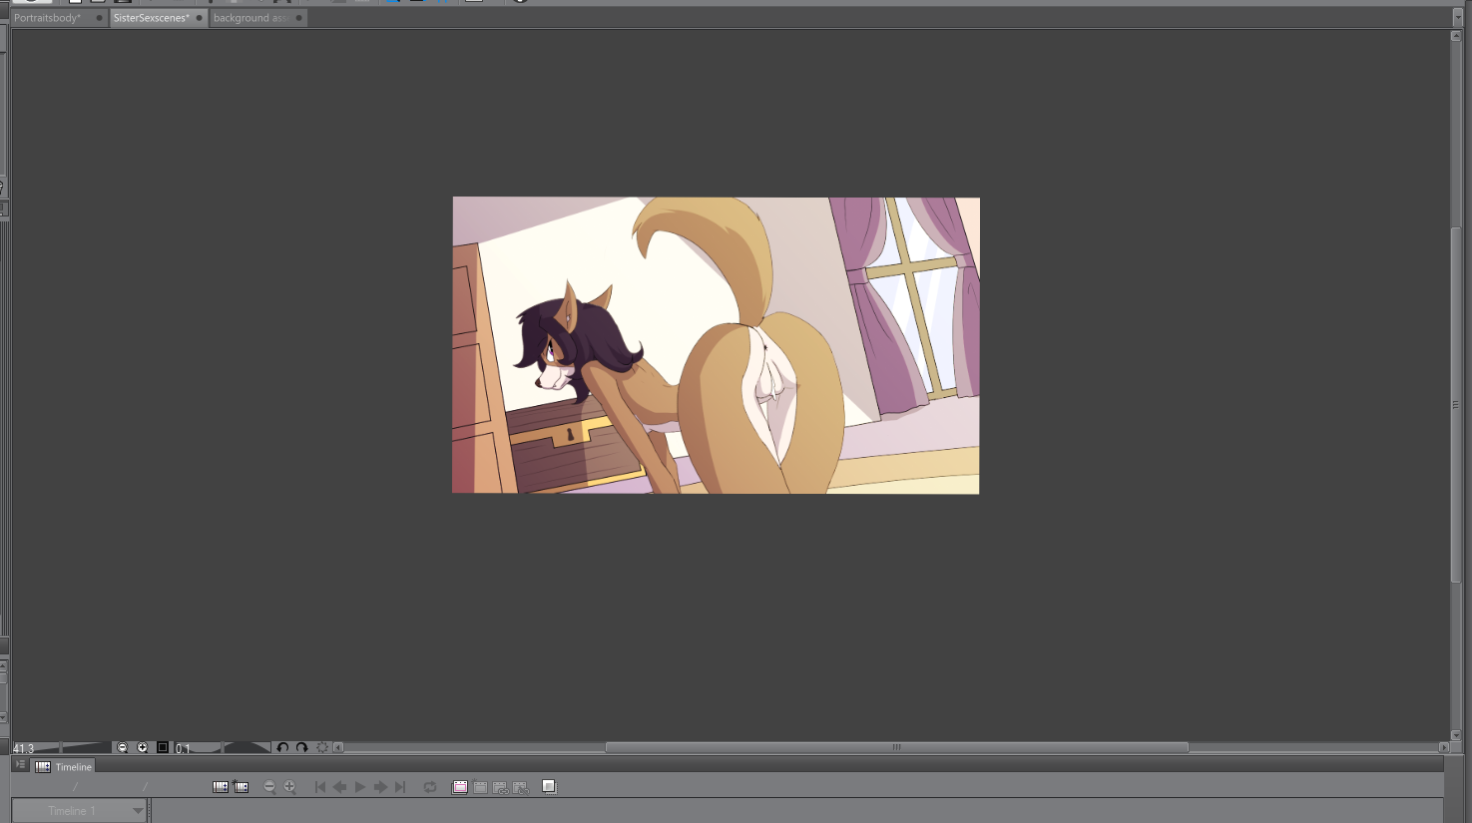
Task: Click the left arrow of horizontal scrollbar
Action: click(x=338, y=747)
